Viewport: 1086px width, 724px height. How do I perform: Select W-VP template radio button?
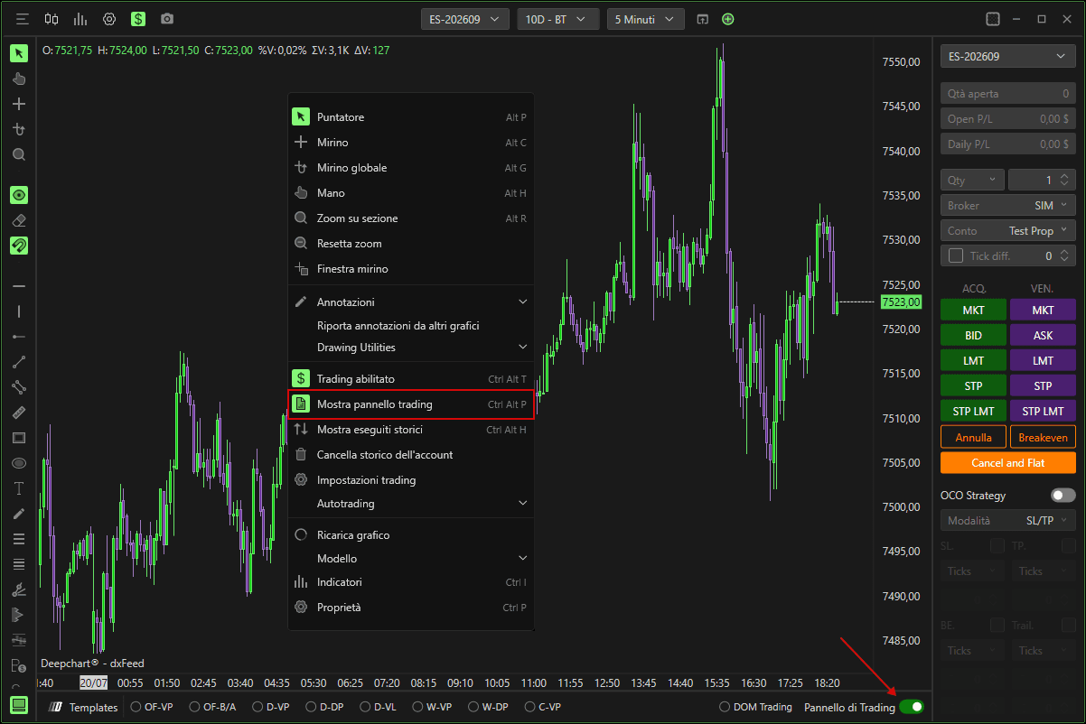pyautogui.click(x=432, y=708)
